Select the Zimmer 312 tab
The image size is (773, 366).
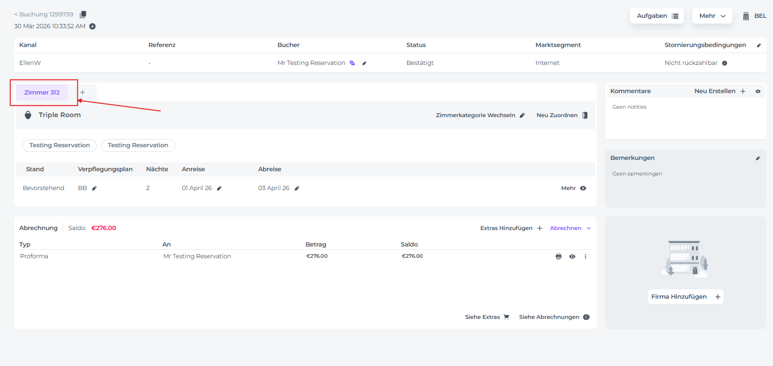pos(42,93)
